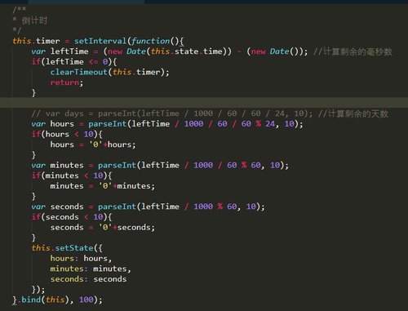Click "seconds" in the var seconds declaration
The height and width of the screenshot is (311, 408).
[67, 207]
